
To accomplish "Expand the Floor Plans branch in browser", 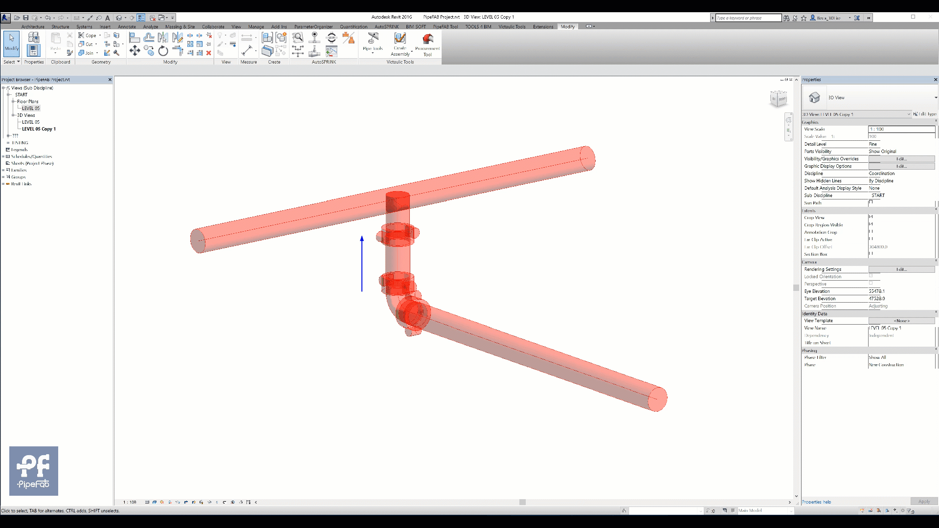I will click(x=13, y=101).
